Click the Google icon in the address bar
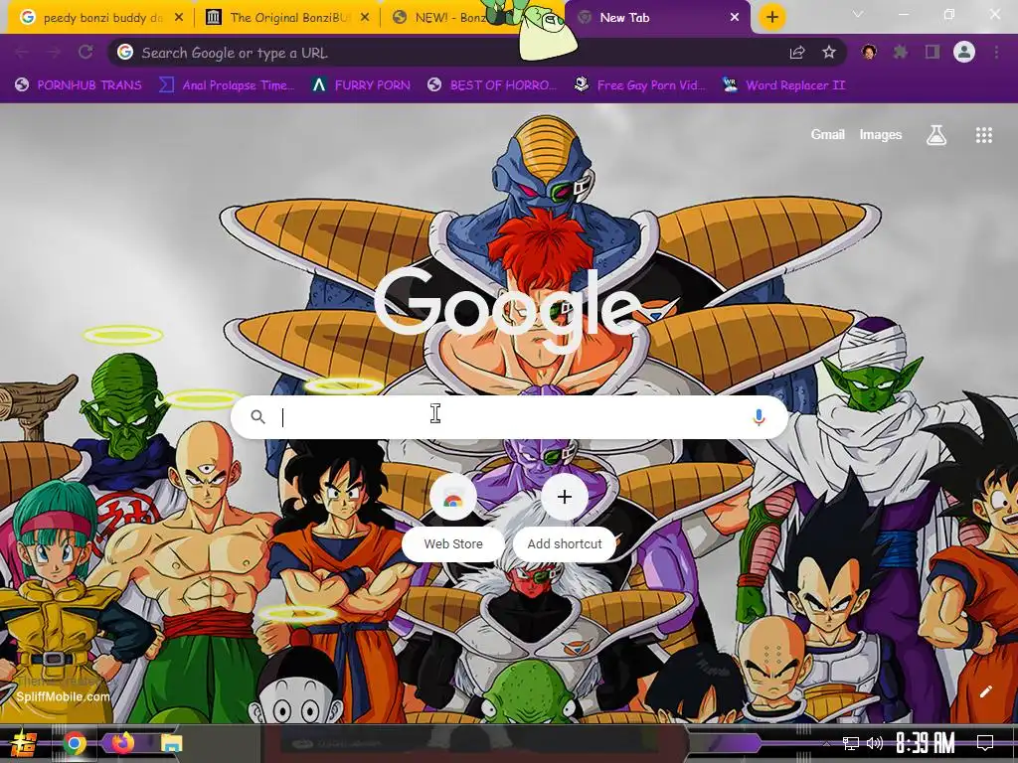 pyautogui.click(x=125, y=52)
